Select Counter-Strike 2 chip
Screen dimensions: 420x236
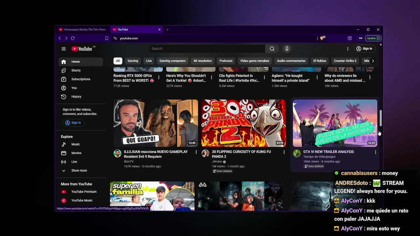345,61
